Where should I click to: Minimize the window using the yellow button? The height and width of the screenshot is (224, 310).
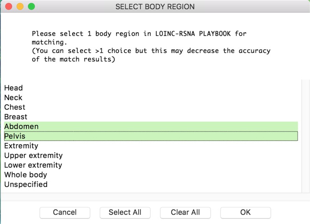click(x=20, y=6)
